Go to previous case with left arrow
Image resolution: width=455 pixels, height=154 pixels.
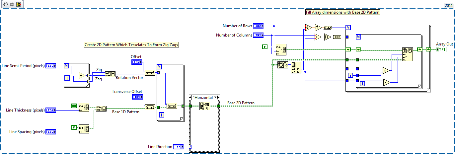coord(190,98)
